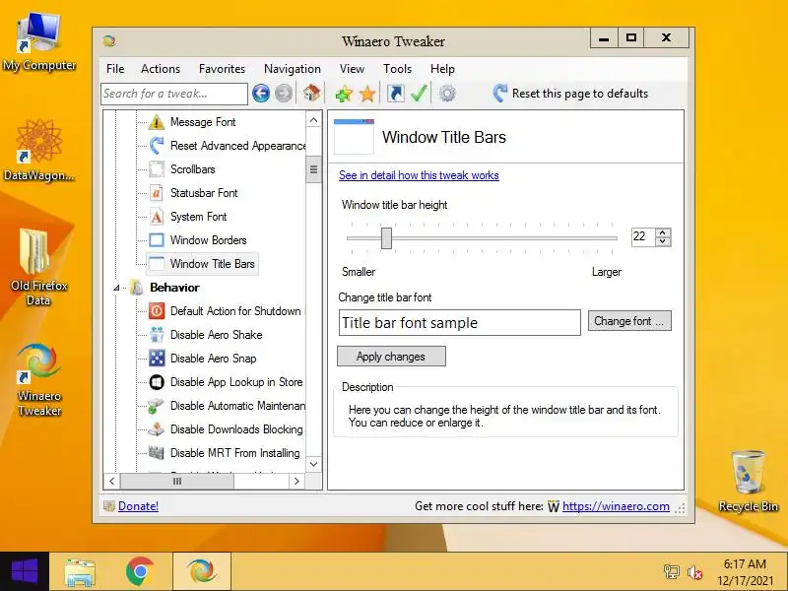Open the Actions menu

161,69
